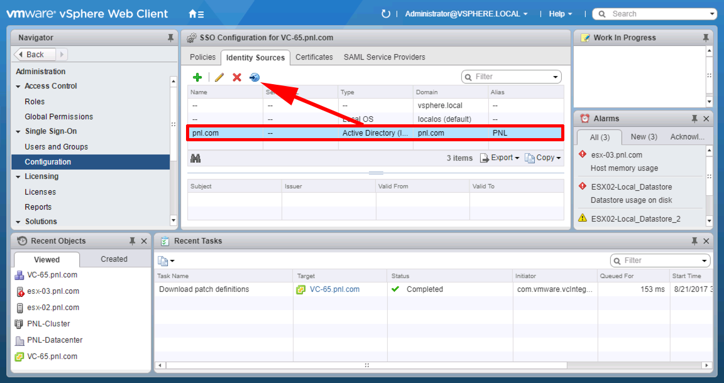Close the Recent Tasks panel
The image size is (724, 383).
(x=706, y=241)
